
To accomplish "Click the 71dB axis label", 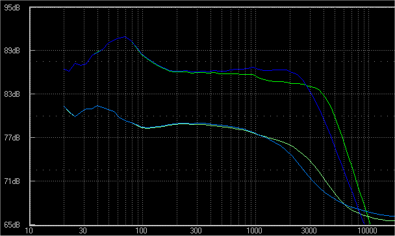I will (12, 181).
